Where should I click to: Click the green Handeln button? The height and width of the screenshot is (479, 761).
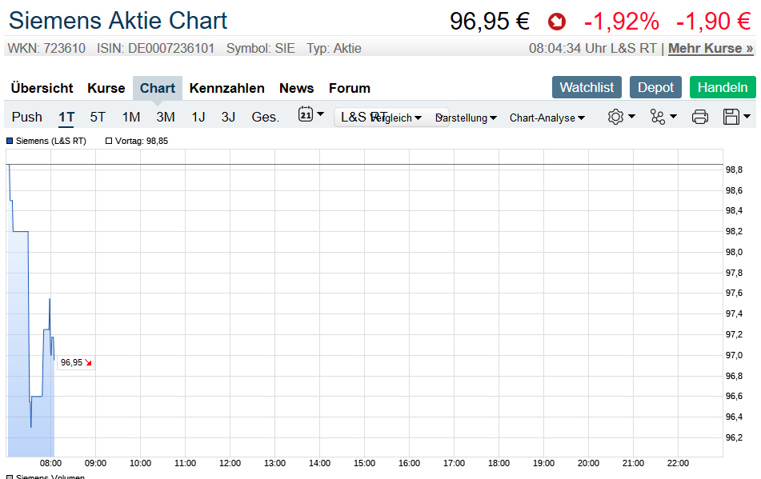(x=722, y=87)
